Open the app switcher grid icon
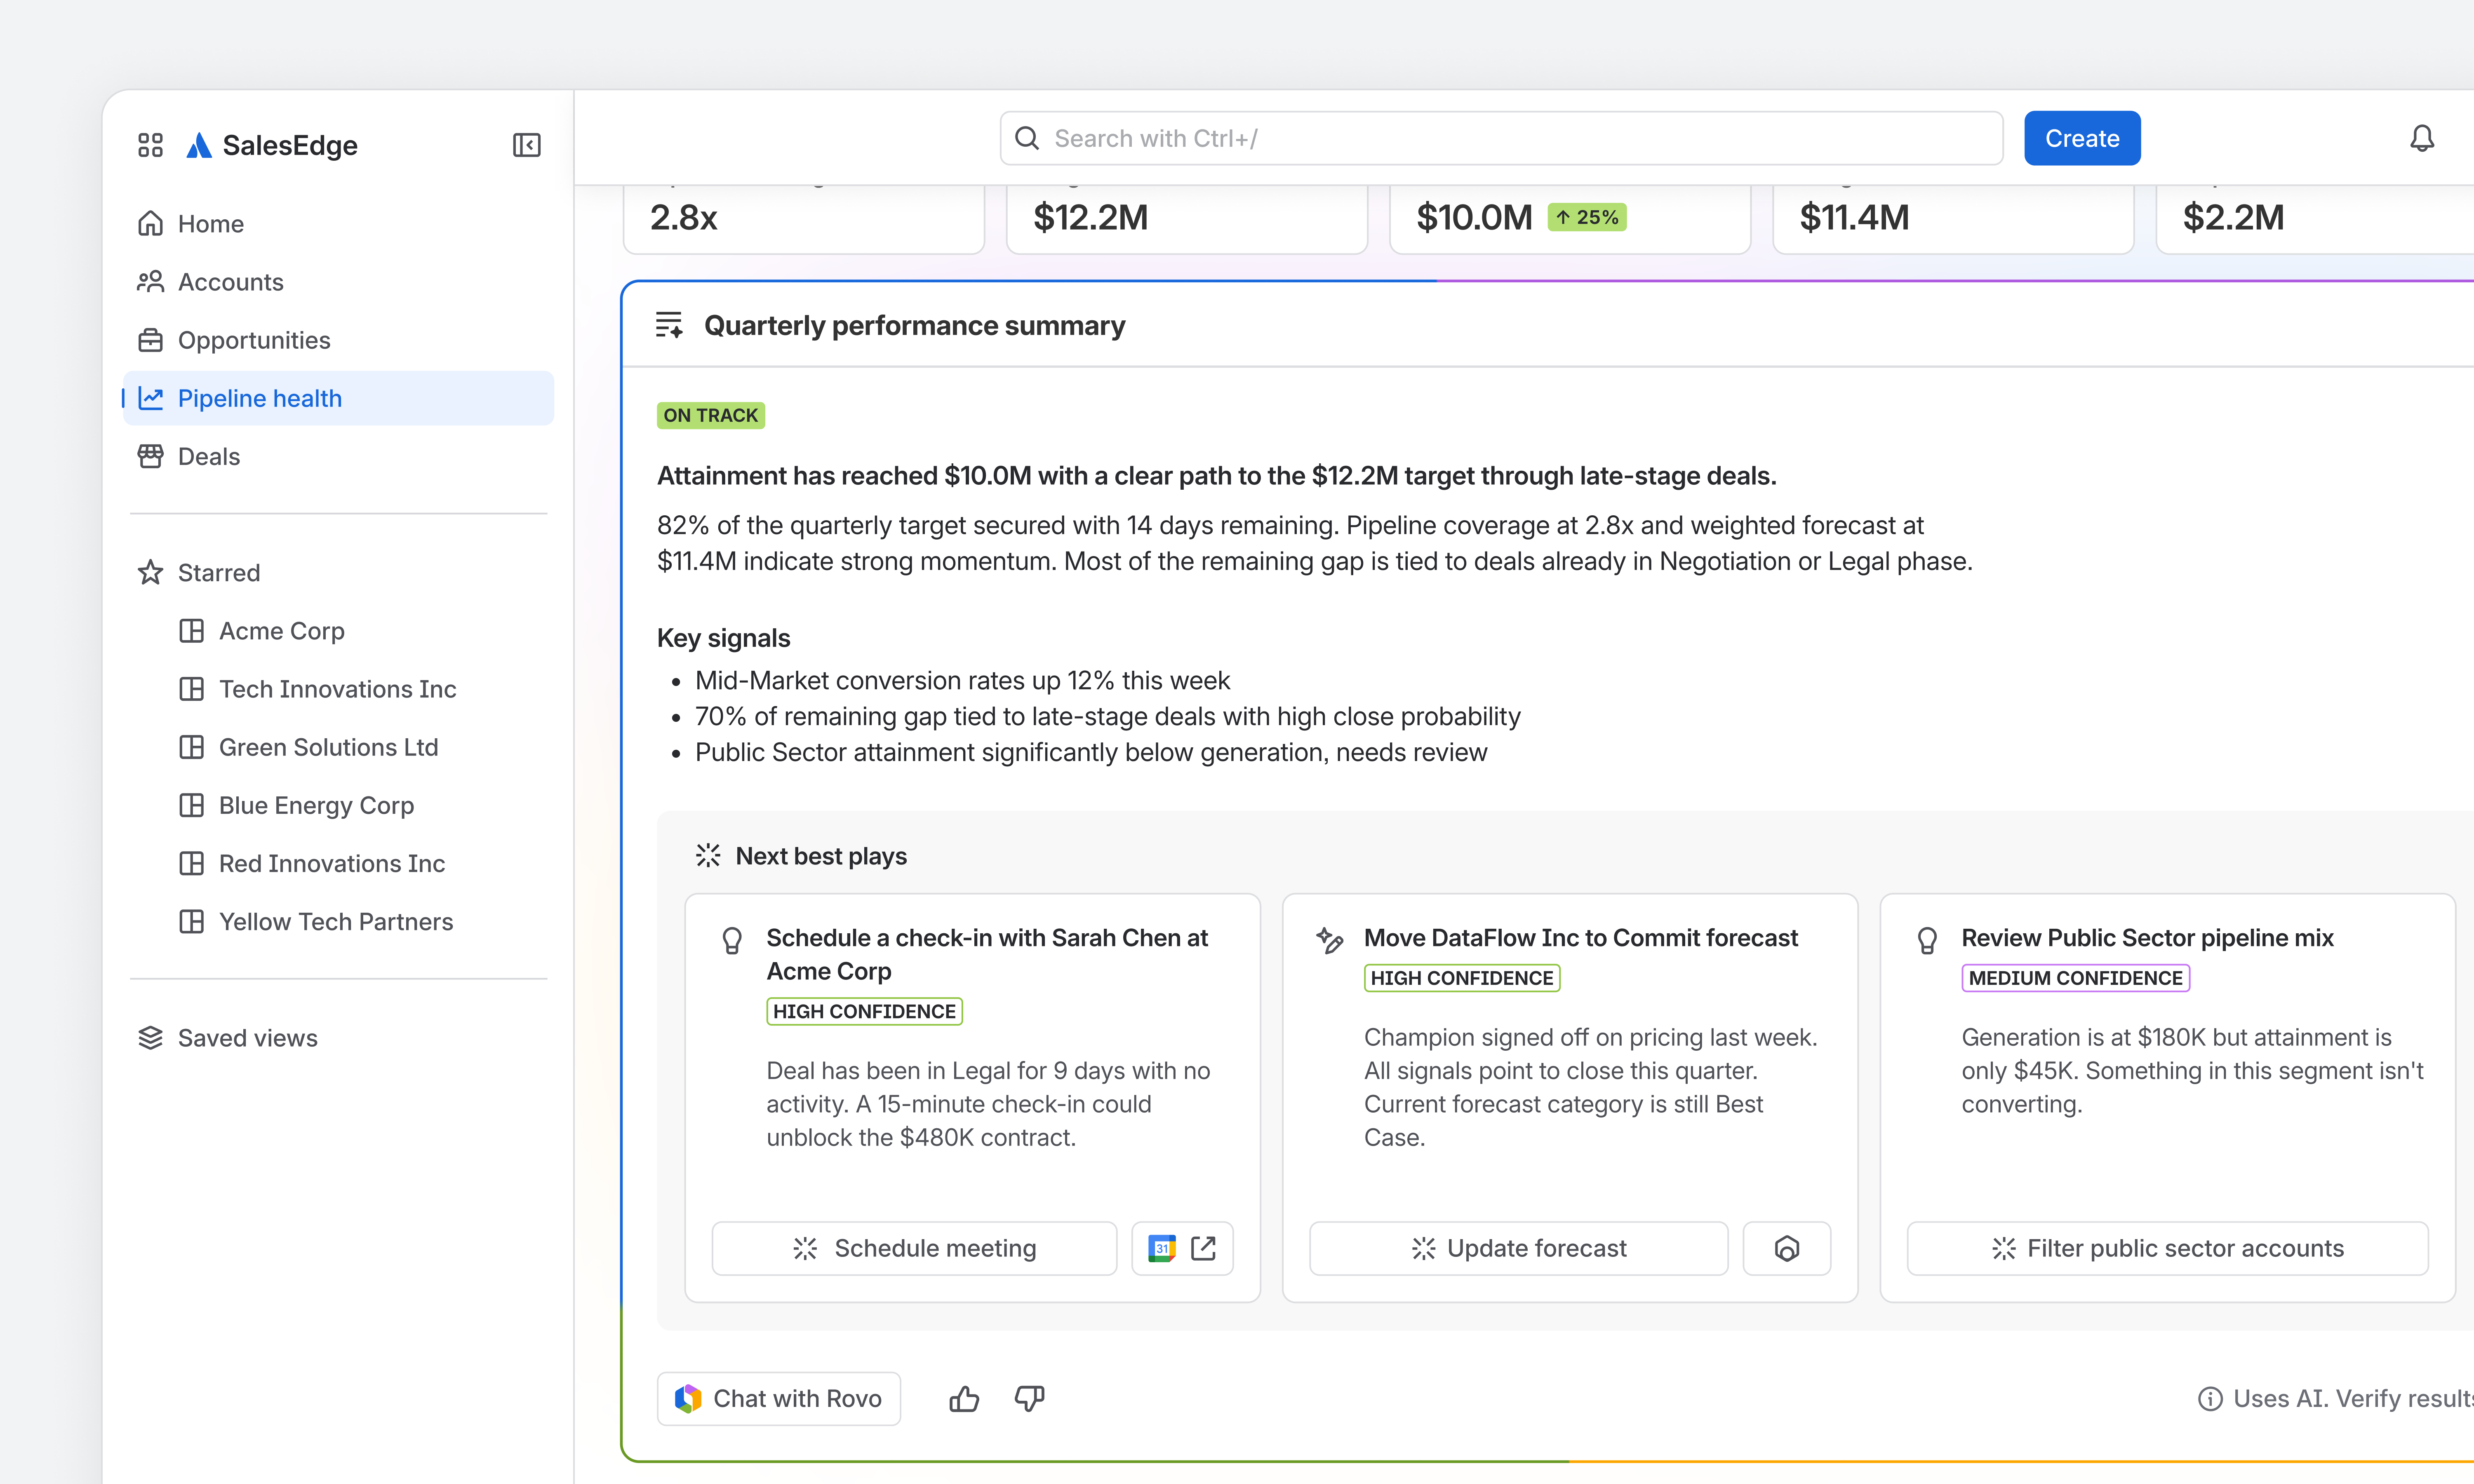 150,145
